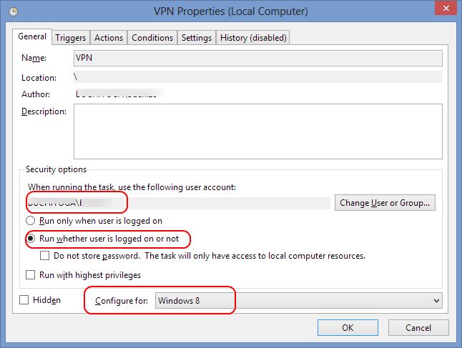This screenshot has height=348, width=462.
Task: Switch to the General tab
Action: point(32,36)
